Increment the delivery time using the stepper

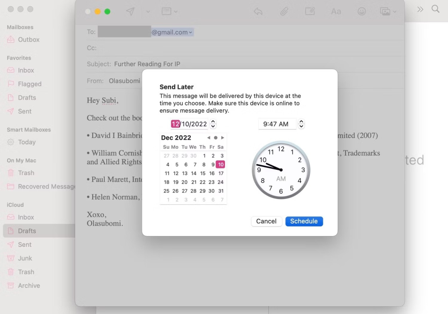click(x=301, y=122)
